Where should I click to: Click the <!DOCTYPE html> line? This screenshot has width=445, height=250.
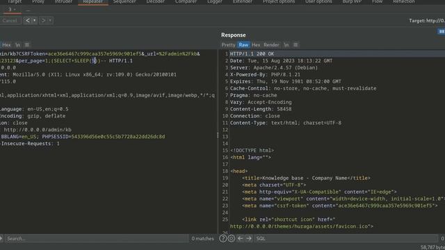pos(252,151)
